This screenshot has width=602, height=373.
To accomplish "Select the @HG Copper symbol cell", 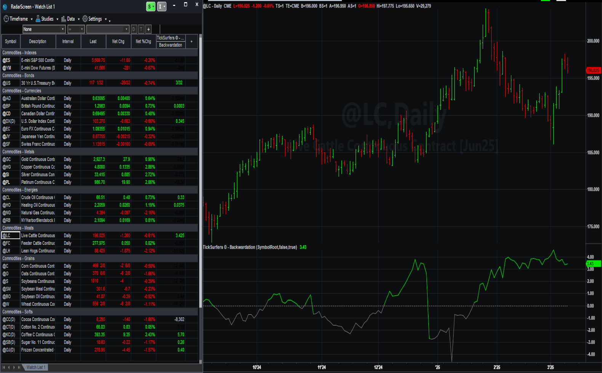I will 10,167.
